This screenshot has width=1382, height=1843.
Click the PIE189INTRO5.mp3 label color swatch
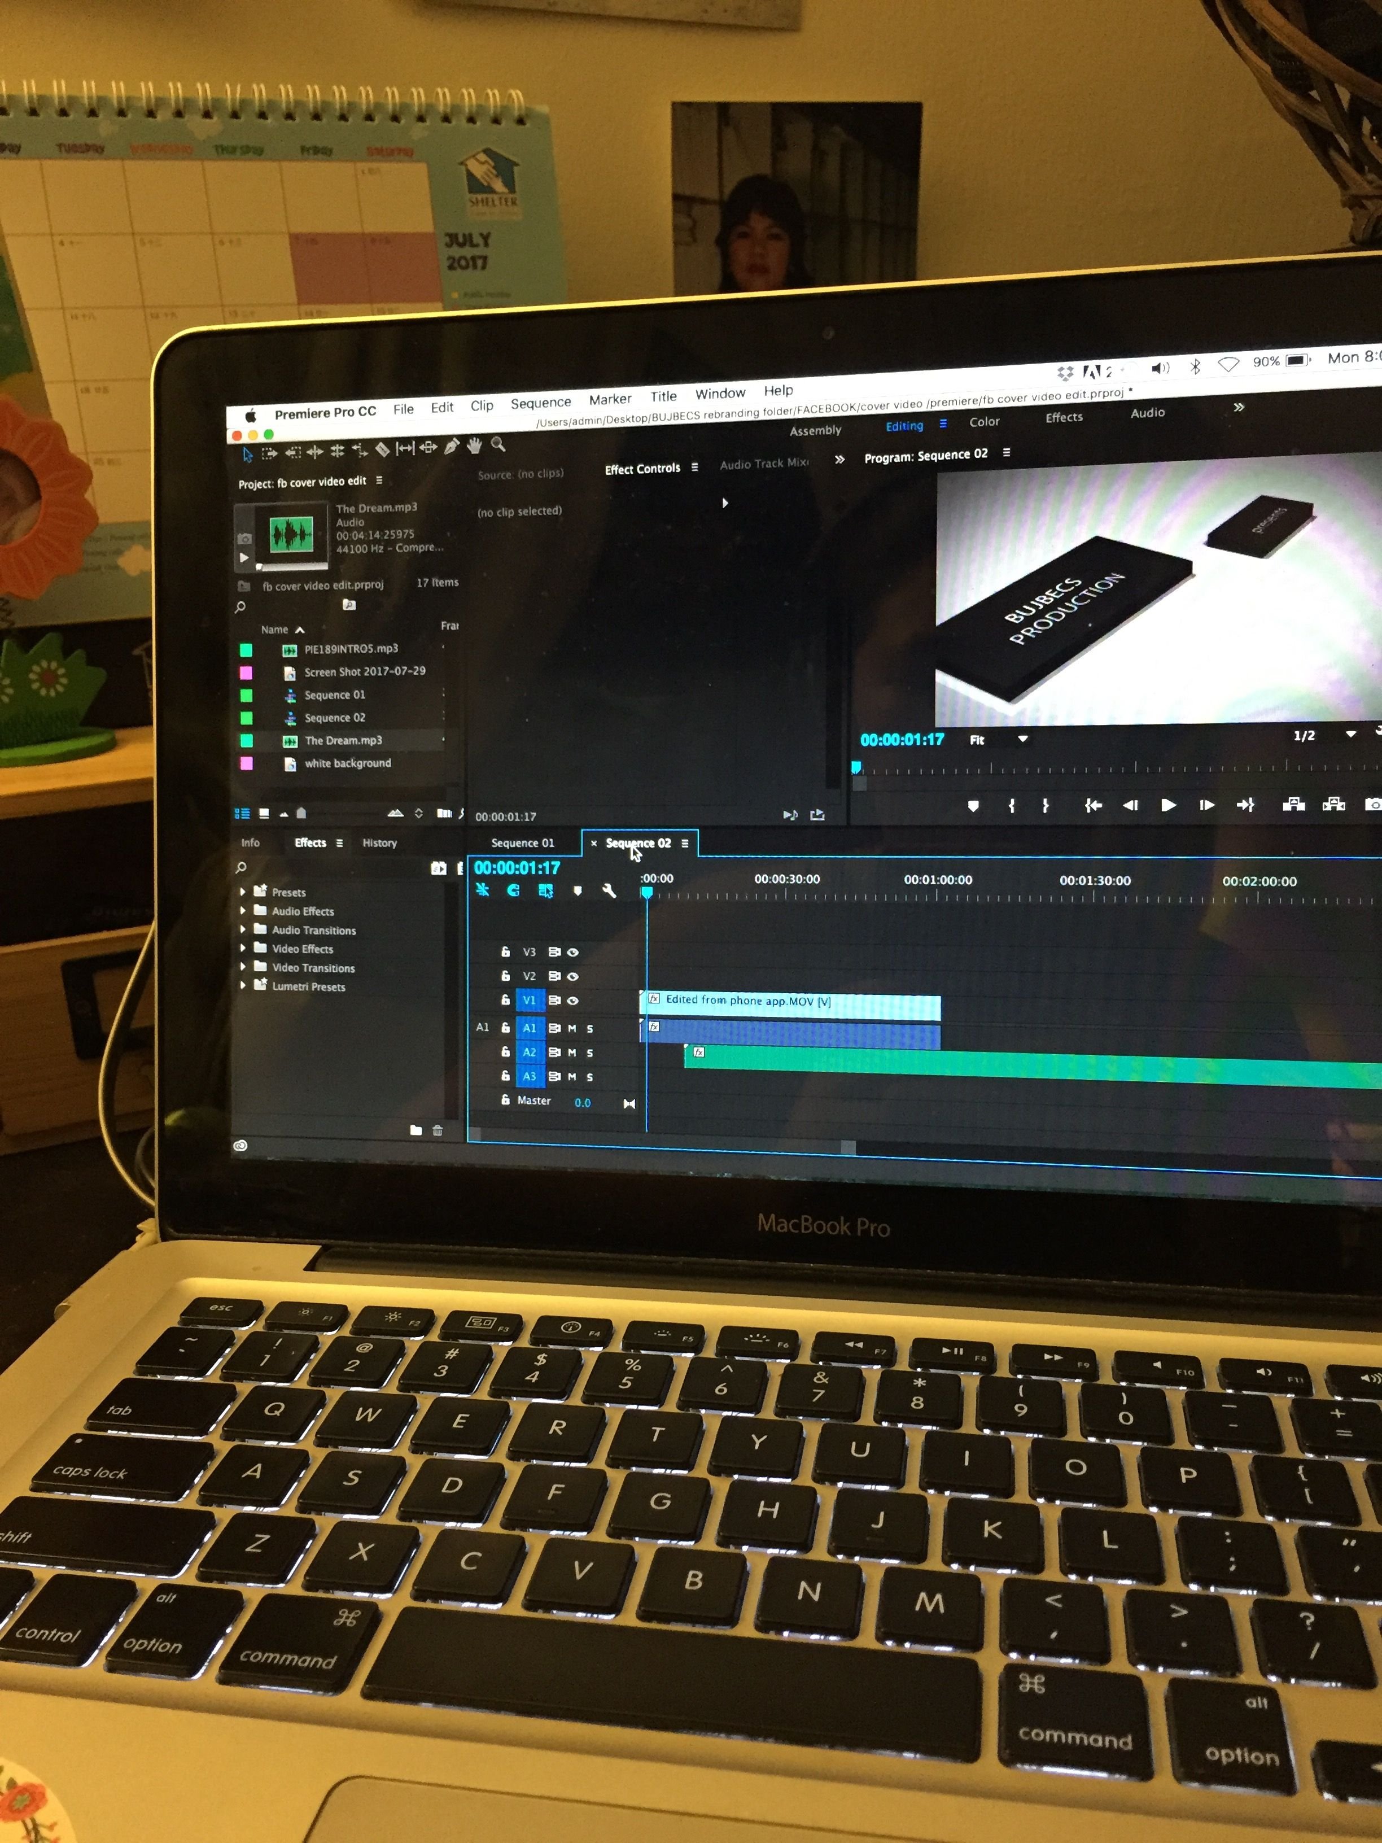point(247,650)
